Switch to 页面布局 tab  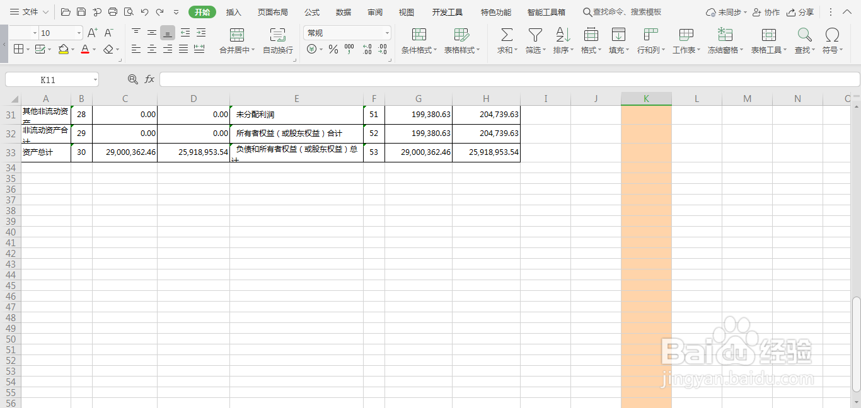coord(273,12)
